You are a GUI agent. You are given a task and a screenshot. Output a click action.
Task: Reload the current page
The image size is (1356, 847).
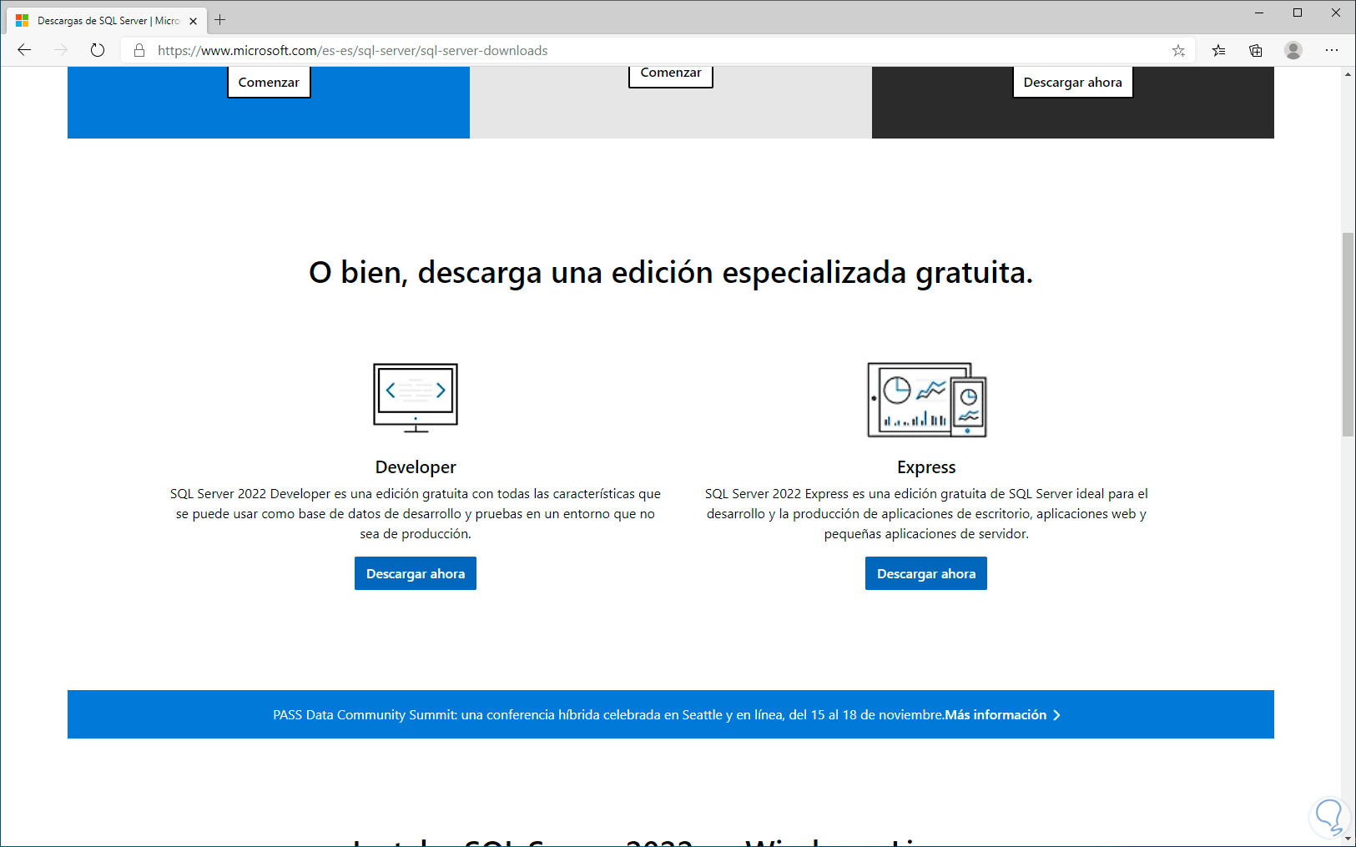point(98,50)
